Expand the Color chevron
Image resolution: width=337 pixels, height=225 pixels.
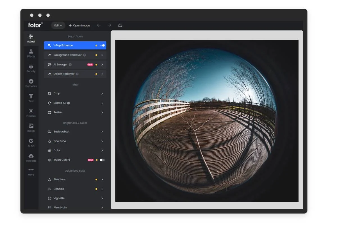[102, 150]
